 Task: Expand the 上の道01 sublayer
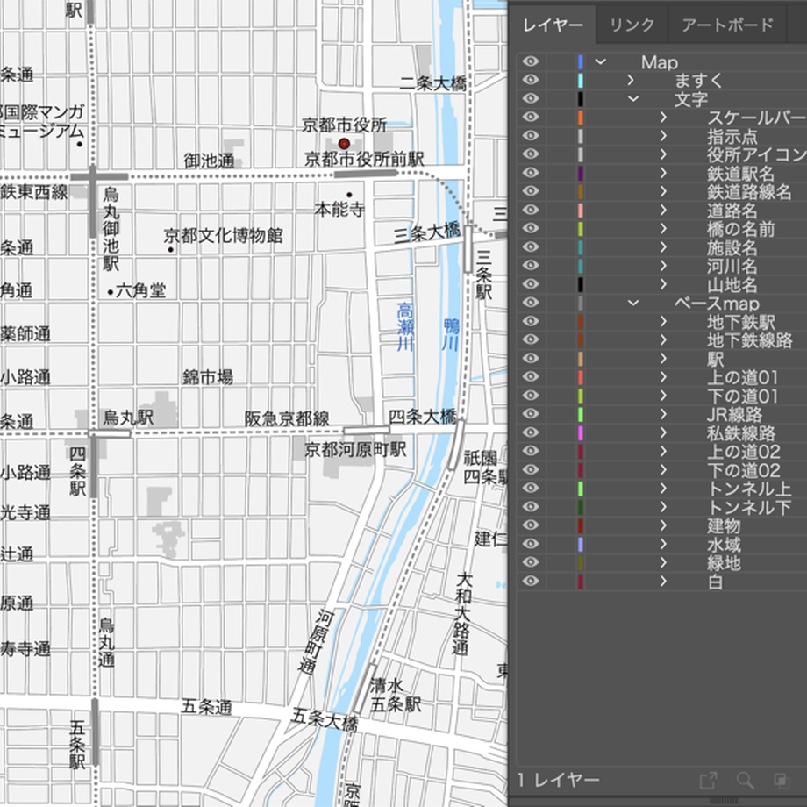click(x=664, y=376)
